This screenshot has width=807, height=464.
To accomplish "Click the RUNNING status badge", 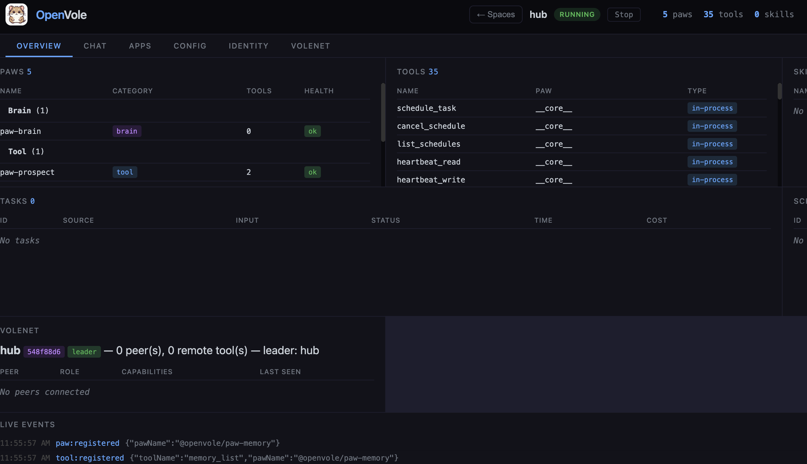I will point(577,14).
